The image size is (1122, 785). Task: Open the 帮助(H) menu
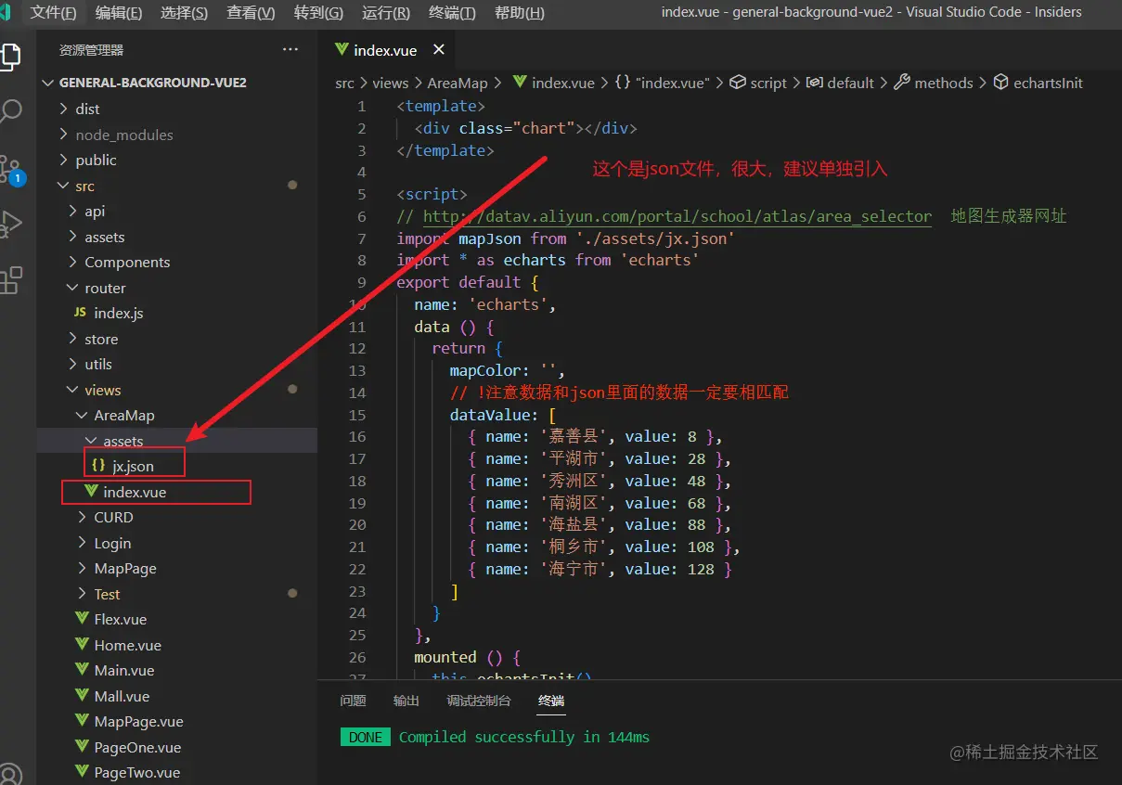coord(520,12)
